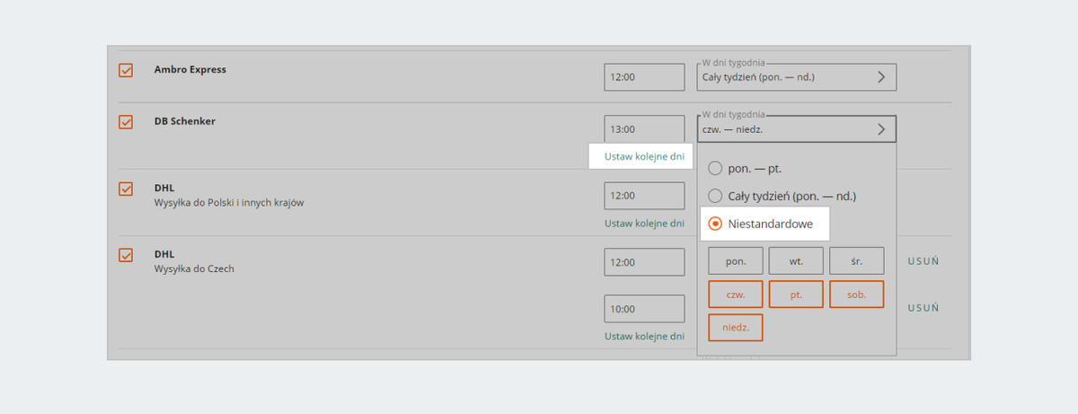
Task: Click USUŃ next to the 12:00 Czech row
Action: [923, 261]
